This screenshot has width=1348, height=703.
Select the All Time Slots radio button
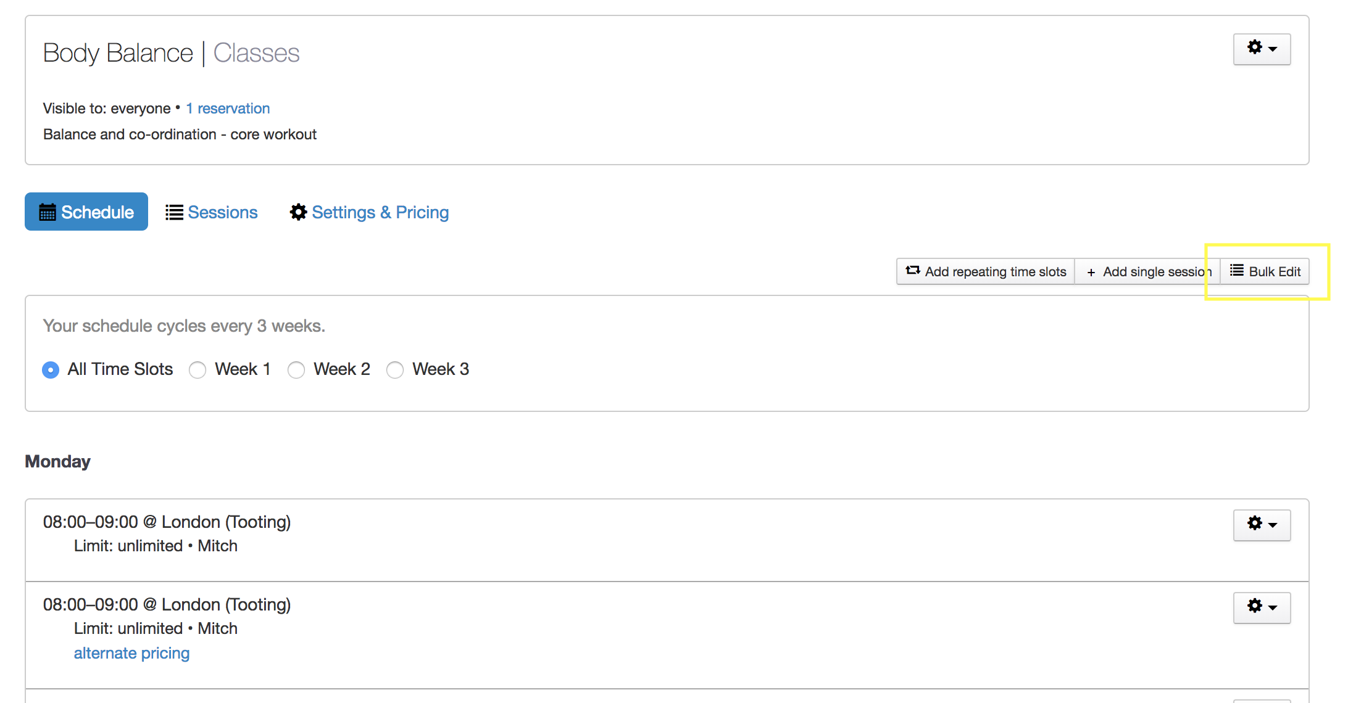(51, 370)
